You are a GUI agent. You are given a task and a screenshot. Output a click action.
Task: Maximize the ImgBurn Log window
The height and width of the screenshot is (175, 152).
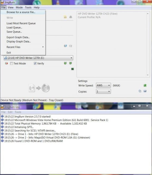[139, 106]
